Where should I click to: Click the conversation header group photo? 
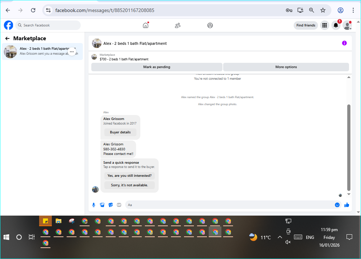[x=97, y=43]
